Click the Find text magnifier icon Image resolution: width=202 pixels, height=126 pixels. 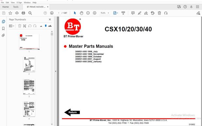30,13
